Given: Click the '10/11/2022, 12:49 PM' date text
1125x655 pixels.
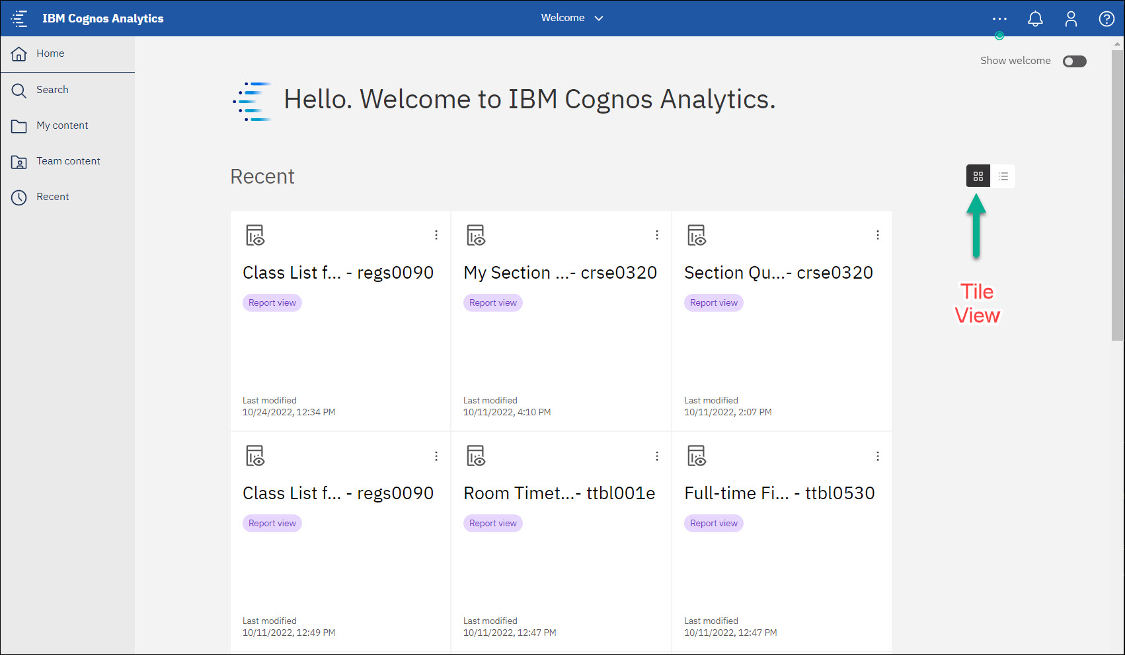Looking at the screenshot, I should click(289, 633).
